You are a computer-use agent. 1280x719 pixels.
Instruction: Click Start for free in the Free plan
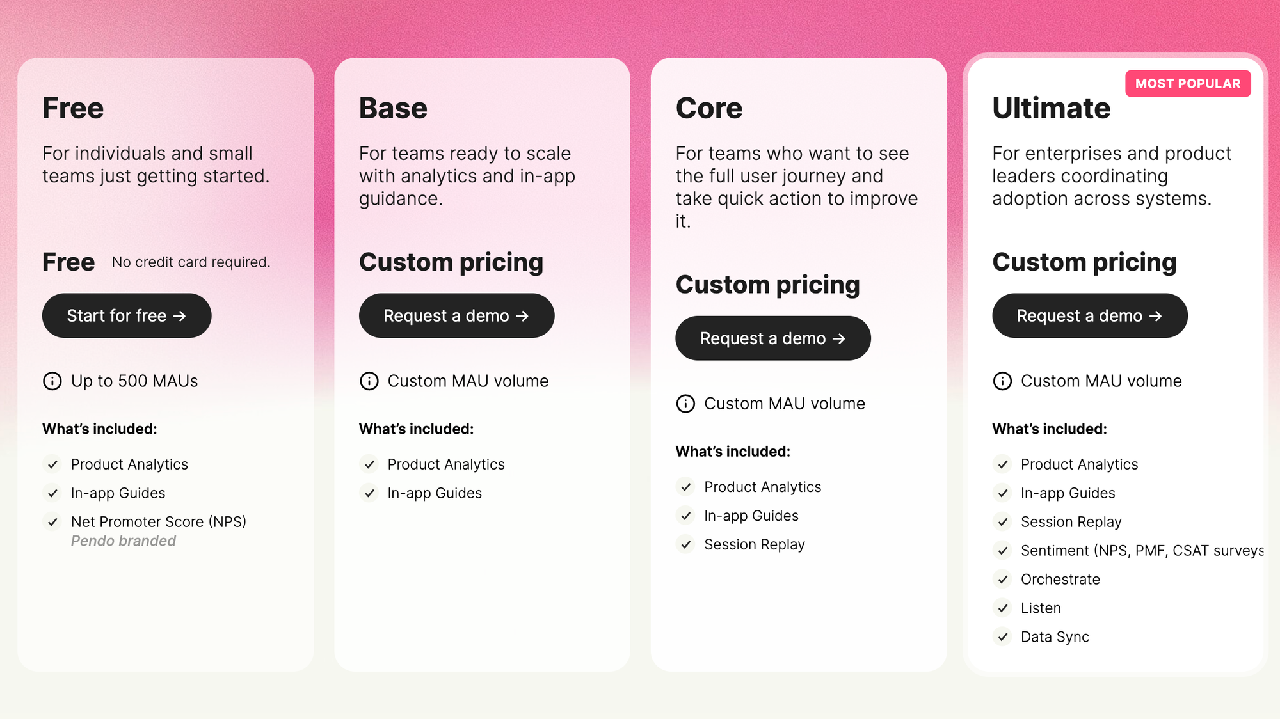tap(126, 315)
